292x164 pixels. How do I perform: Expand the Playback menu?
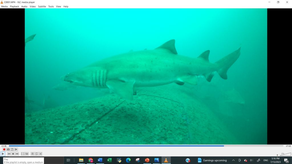14,6
